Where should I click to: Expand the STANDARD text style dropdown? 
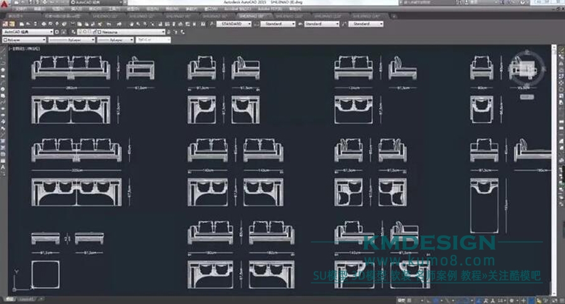tap(249, 24)
